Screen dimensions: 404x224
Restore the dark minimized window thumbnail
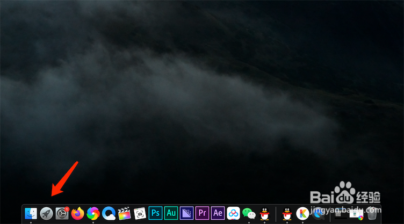[x=341, y=213]
